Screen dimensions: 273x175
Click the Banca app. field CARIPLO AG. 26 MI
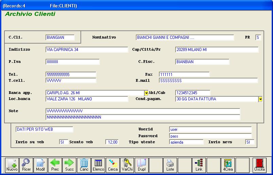(x=95, y=93)
